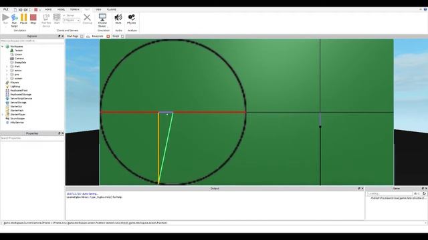Close the Explorer panel

point(62,36)
